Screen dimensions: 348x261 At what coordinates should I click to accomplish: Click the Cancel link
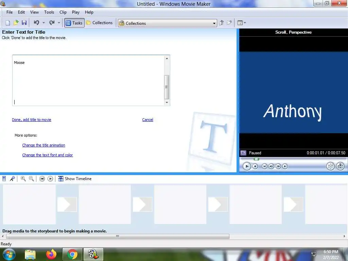(x=147, y=120)
